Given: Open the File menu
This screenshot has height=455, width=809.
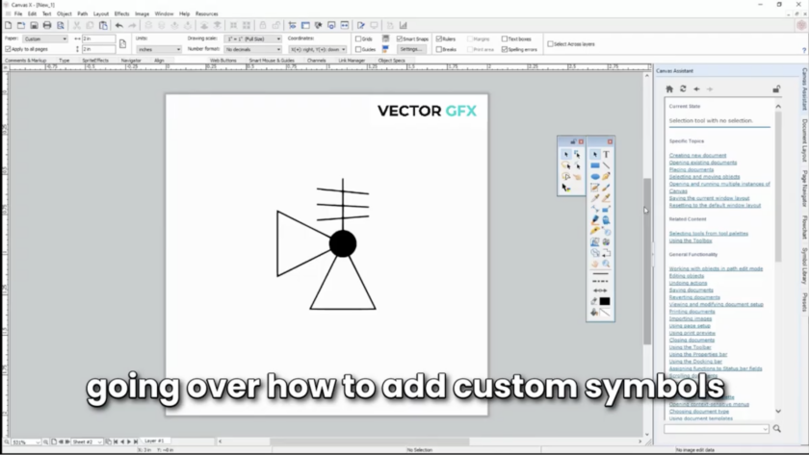Looking at the screenshot, I should (18, 13).
